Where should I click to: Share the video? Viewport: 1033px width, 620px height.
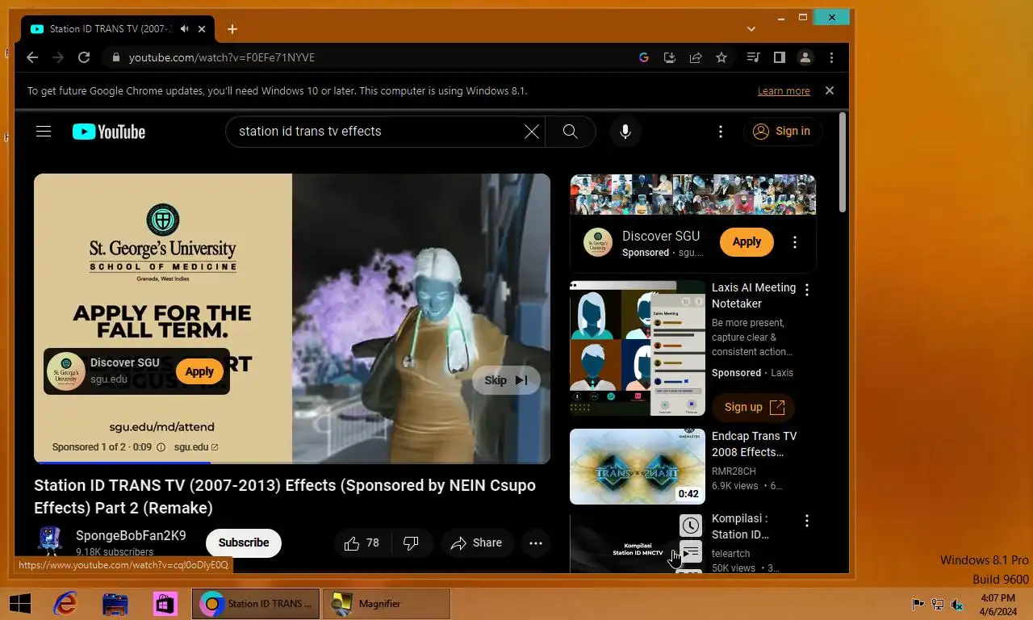(477, 543)
